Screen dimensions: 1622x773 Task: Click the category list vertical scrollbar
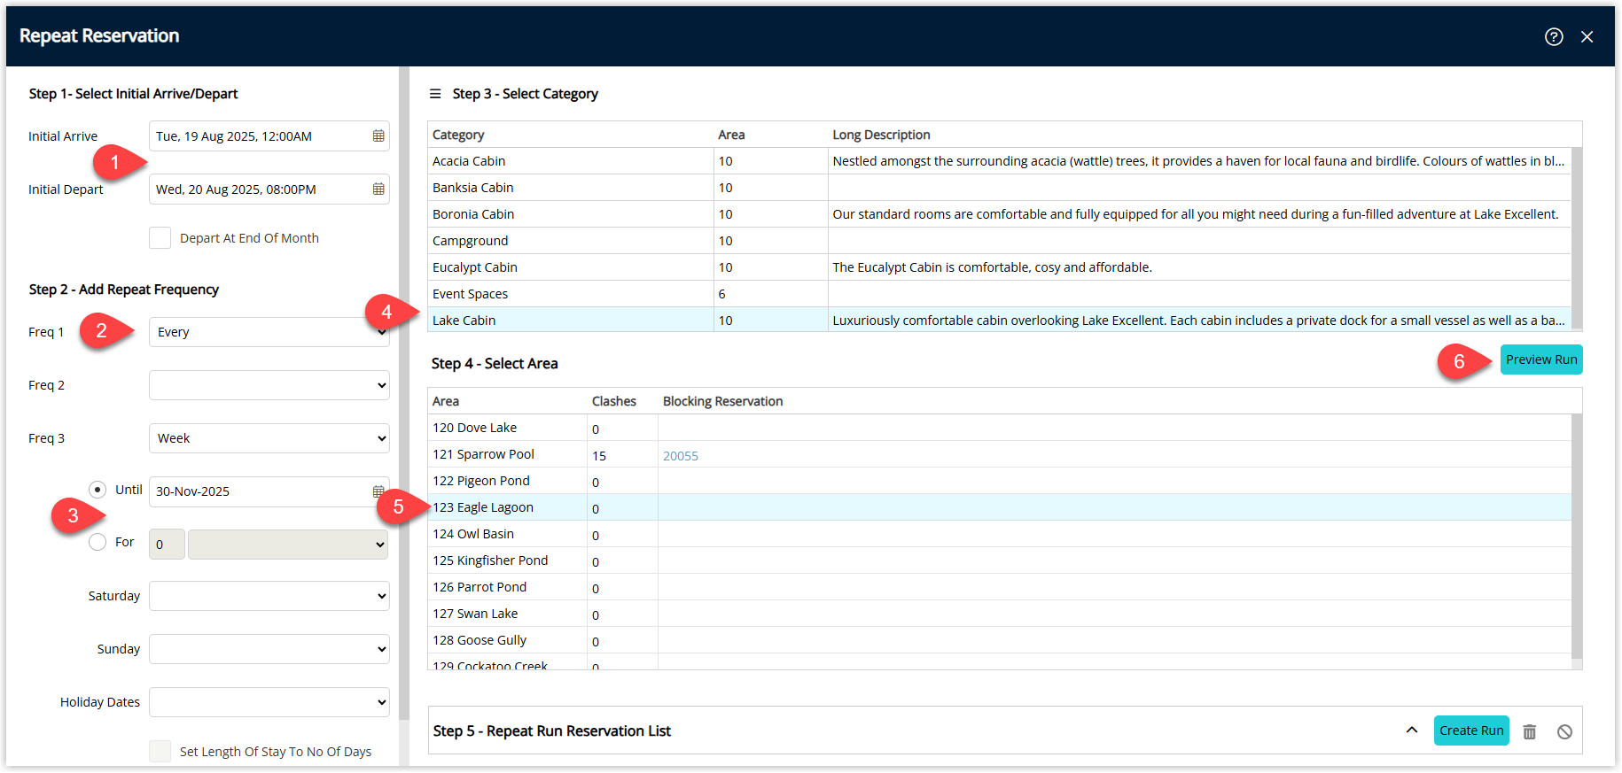tap(1577, 239)
